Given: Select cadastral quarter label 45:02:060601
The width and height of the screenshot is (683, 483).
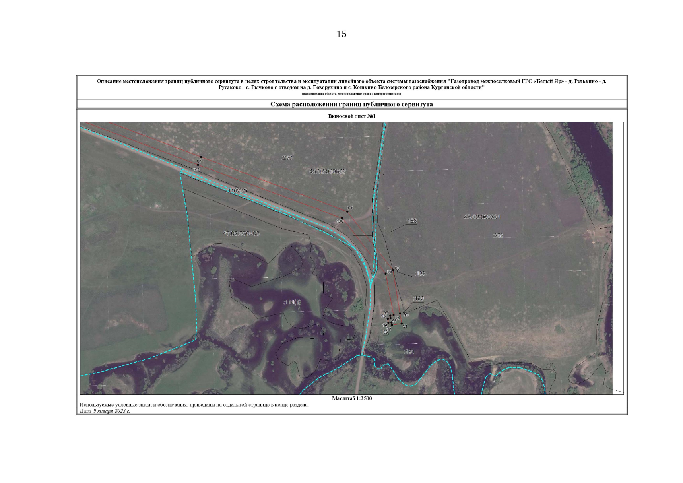Looking at the screenshot, I should click(482, 217).
